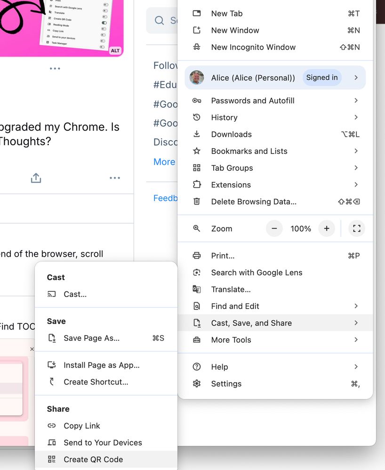
Task: Click the Create QR Code icon
Action: [x=52, y=459]
